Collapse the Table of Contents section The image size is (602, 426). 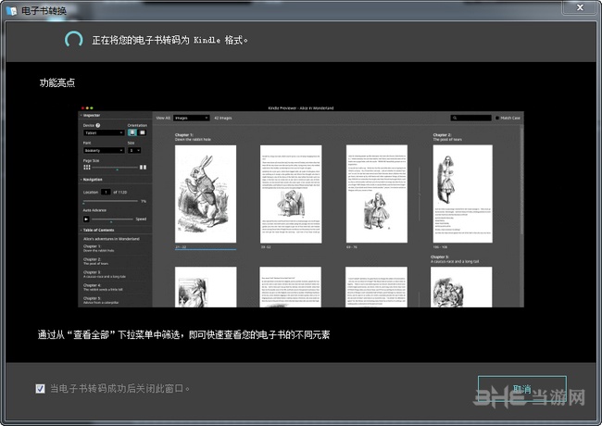pyautogui.click(x=81, y=231)
